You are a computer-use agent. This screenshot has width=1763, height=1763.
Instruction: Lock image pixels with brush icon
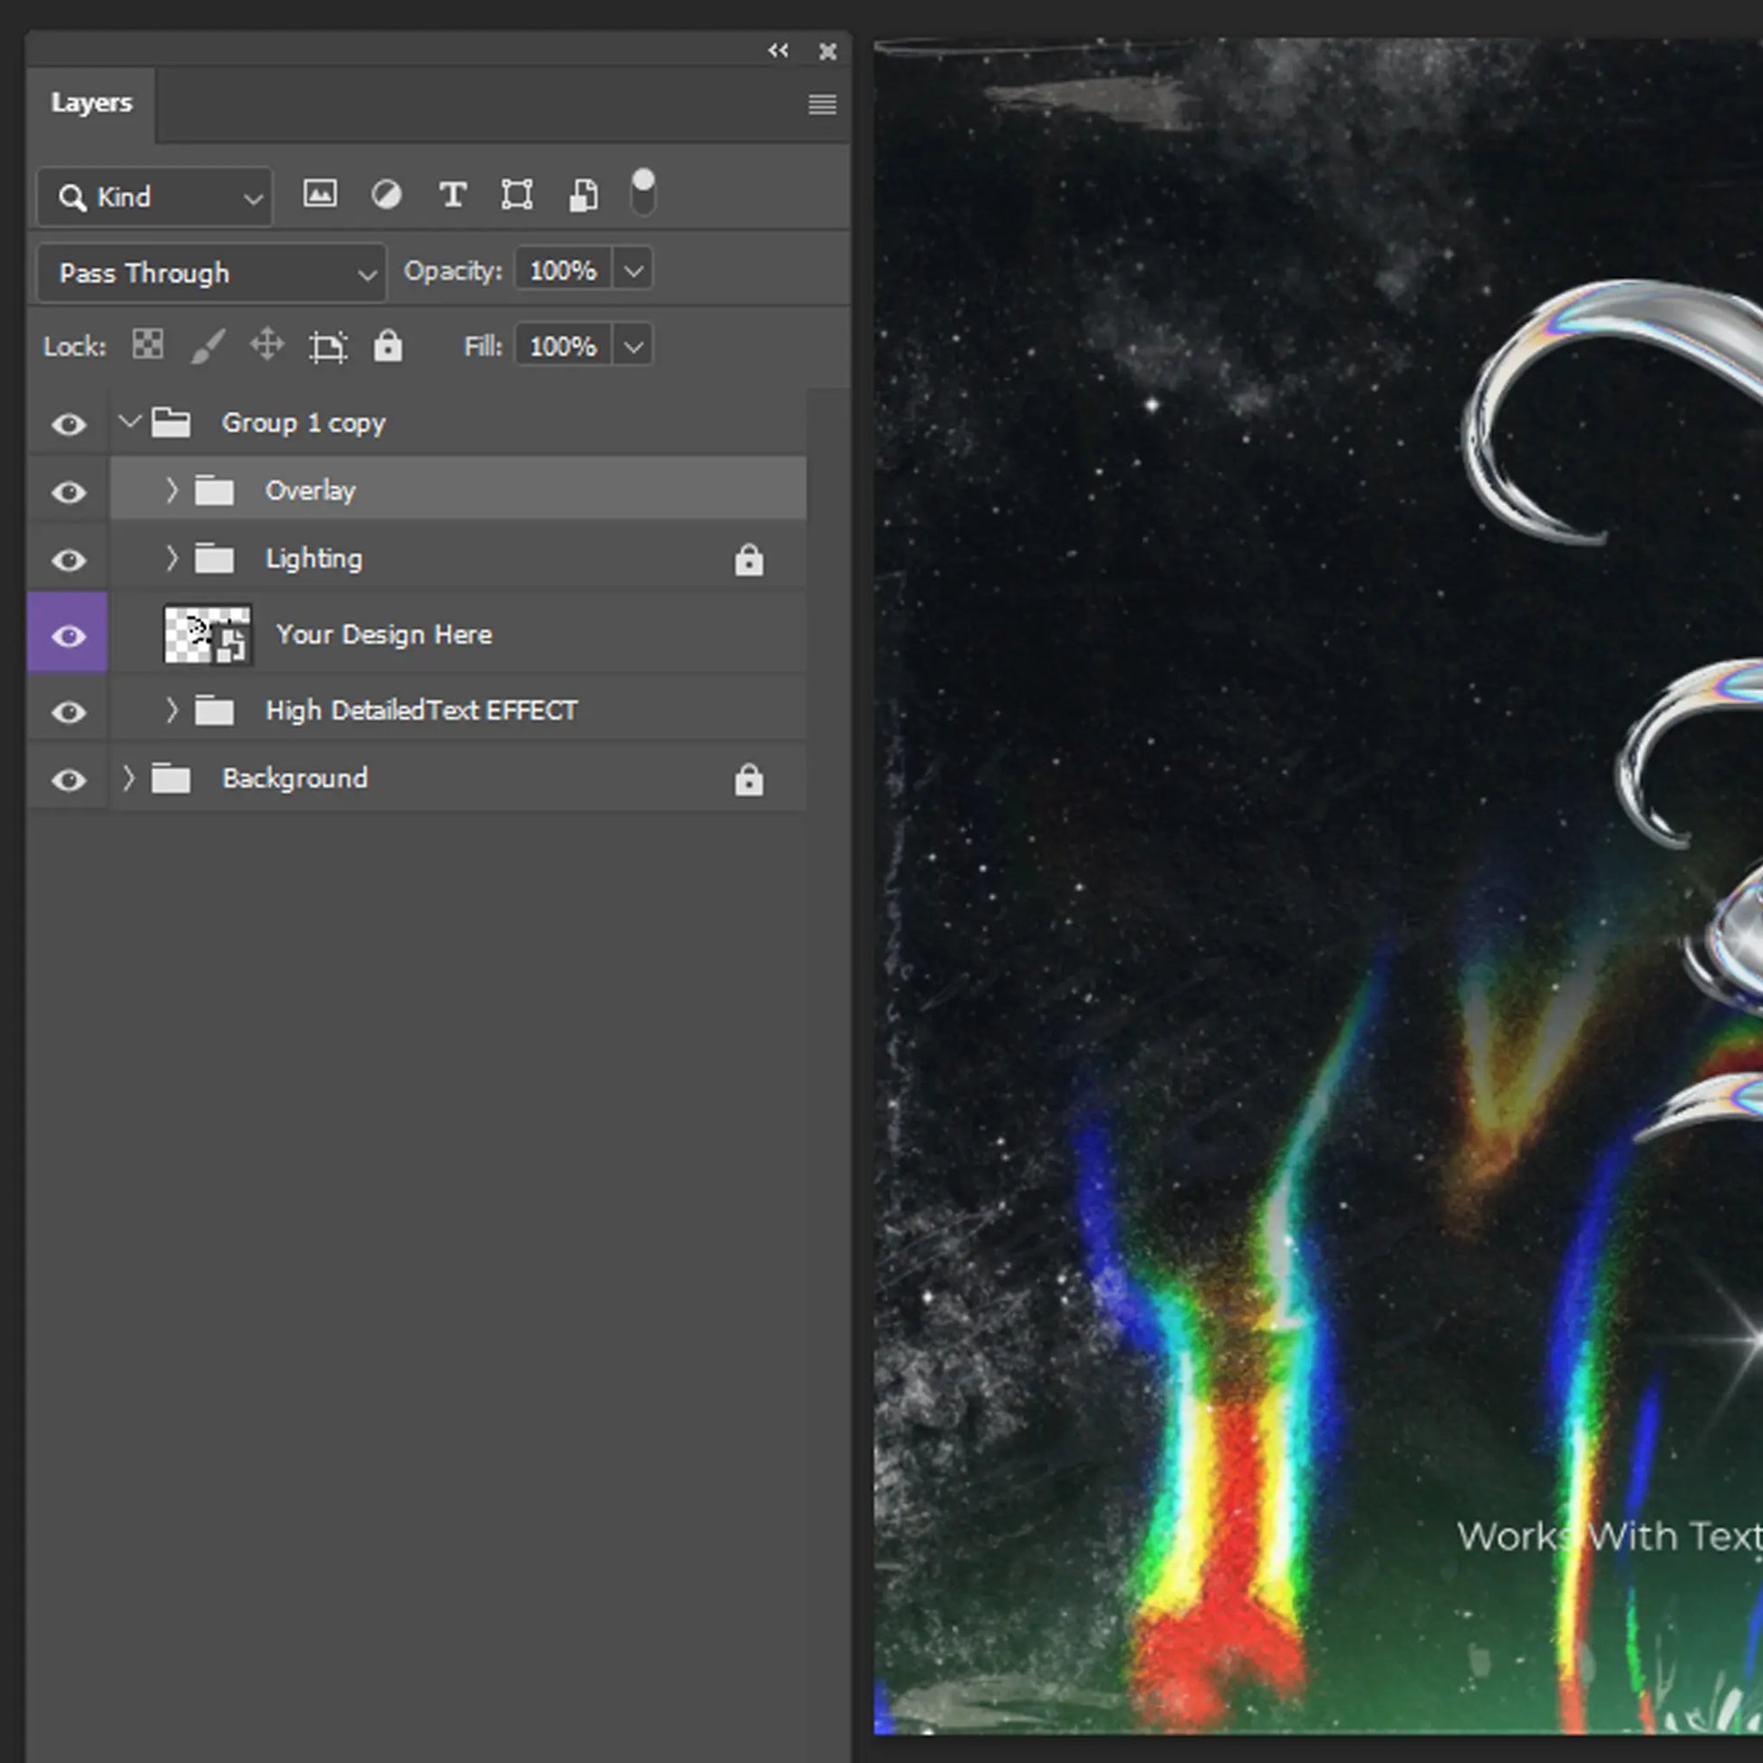click(208, 346)
